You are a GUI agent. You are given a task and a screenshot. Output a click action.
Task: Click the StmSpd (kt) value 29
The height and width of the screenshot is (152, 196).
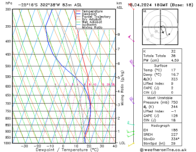pyautogui.click(x=173, y=144)
